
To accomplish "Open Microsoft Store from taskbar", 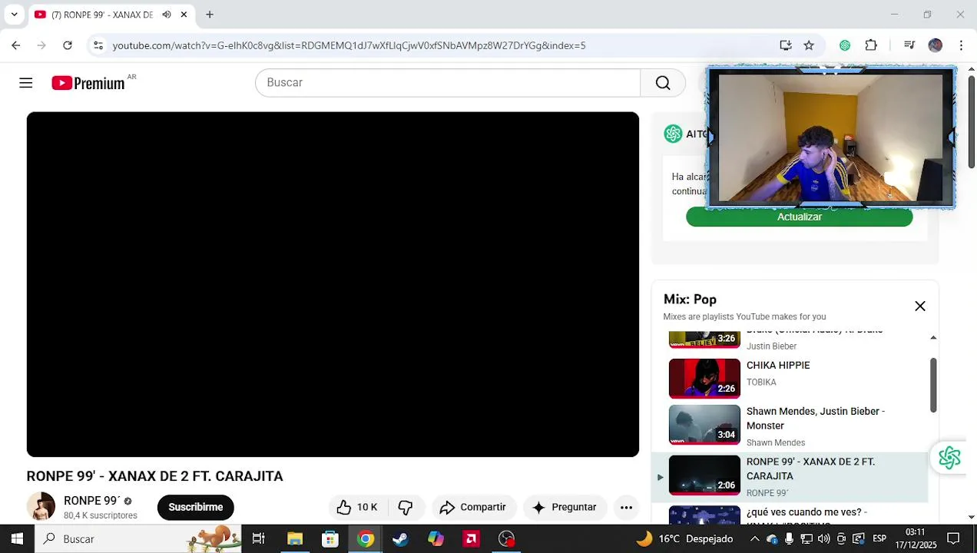I will point(330,539).
